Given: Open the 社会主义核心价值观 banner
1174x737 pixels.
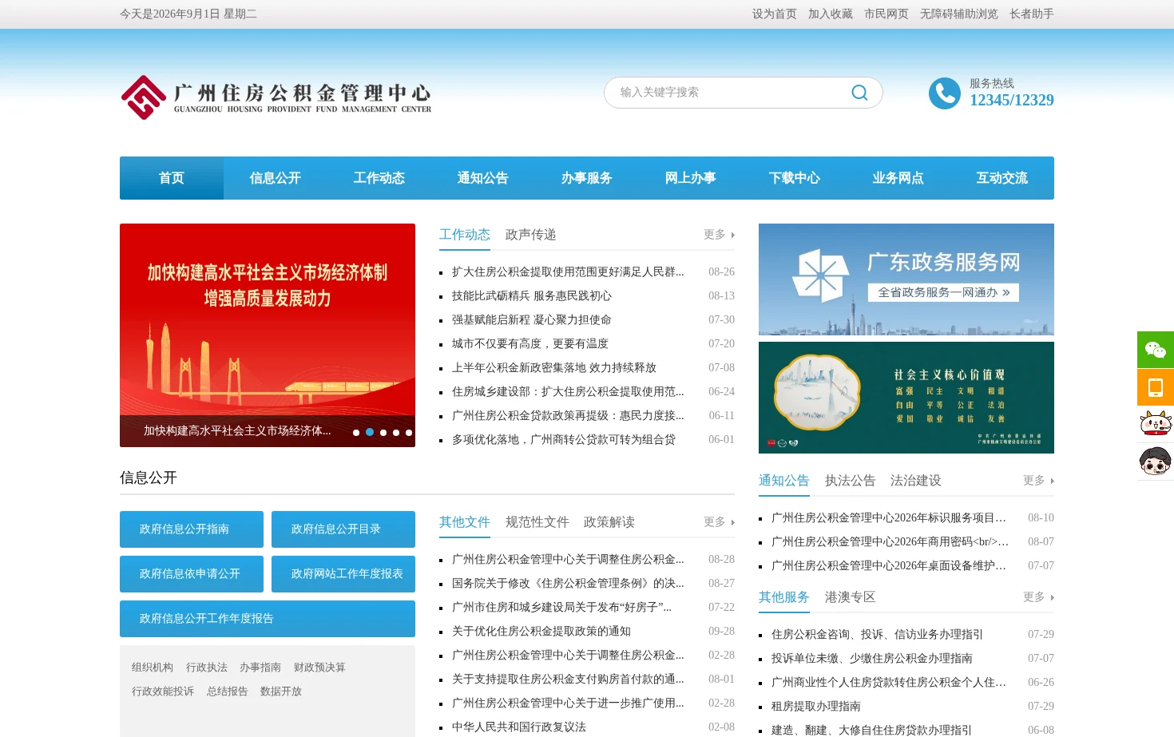Looking at the screenshot, I should pos(906,398).
